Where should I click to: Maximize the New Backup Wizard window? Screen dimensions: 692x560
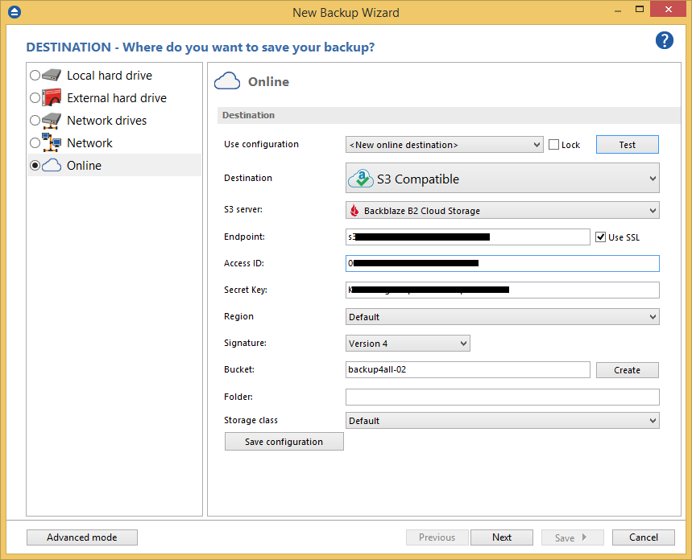pos(640,10)
